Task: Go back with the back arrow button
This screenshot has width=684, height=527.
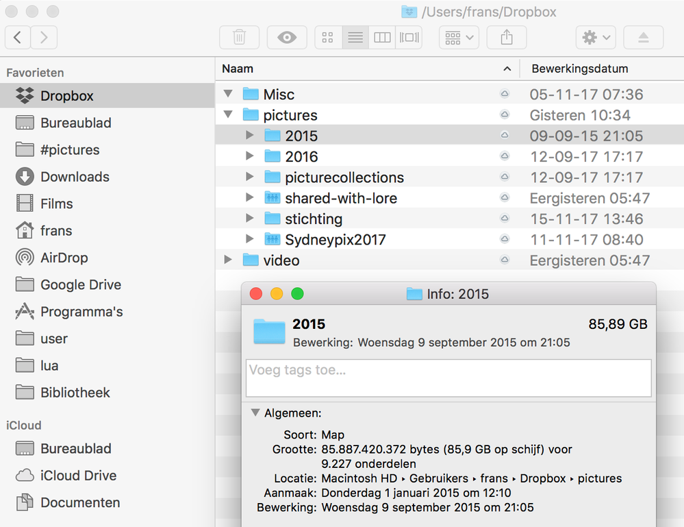Action: (x=18, y=38)
